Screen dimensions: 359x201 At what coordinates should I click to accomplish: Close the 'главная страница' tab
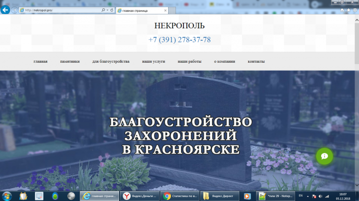click(x=166, y=10)
